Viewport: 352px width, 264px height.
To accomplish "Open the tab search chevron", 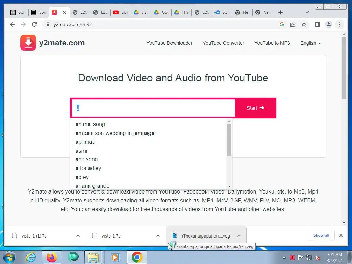I will pyautogui.click(x=307, y=12).
